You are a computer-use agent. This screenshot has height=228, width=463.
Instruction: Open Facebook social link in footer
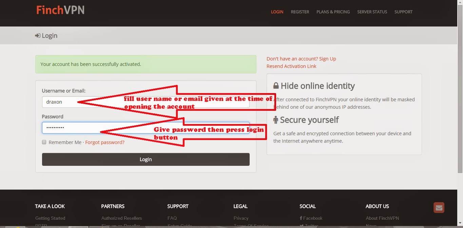pos(311,218)
